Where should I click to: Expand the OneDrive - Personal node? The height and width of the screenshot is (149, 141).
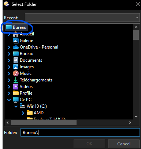(x=9, y=47)
